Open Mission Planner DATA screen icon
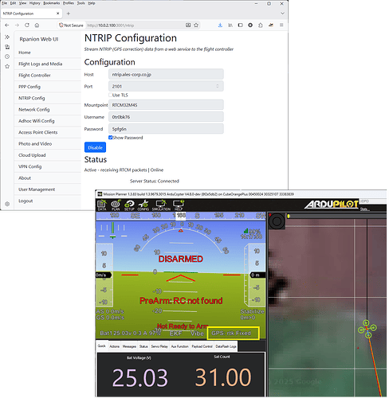 pos(102,205)
